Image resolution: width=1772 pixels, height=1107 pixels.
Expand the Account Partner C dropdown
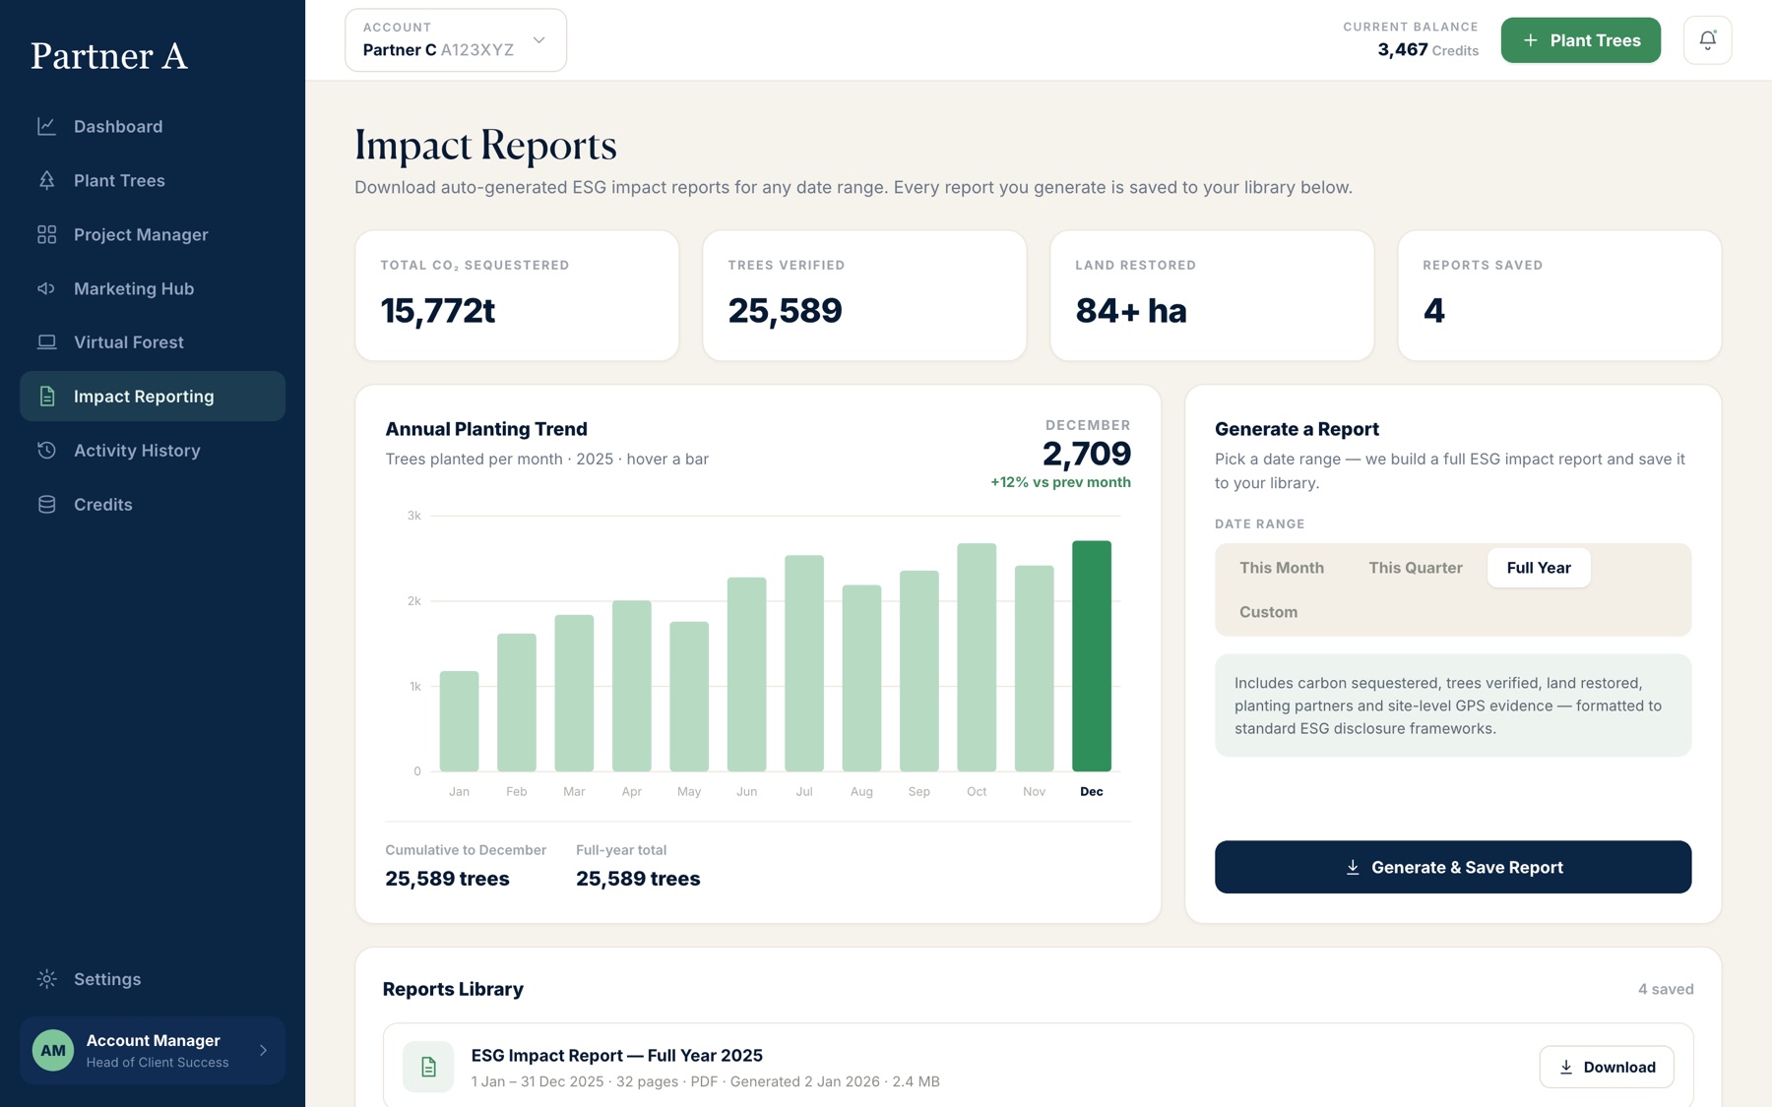[456, 40]
